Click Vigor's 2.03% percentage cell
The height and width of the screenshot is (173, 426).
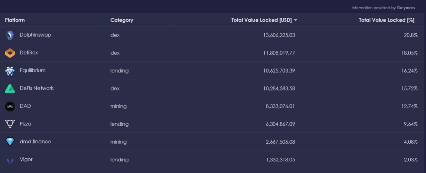click(x=410, y=160)
